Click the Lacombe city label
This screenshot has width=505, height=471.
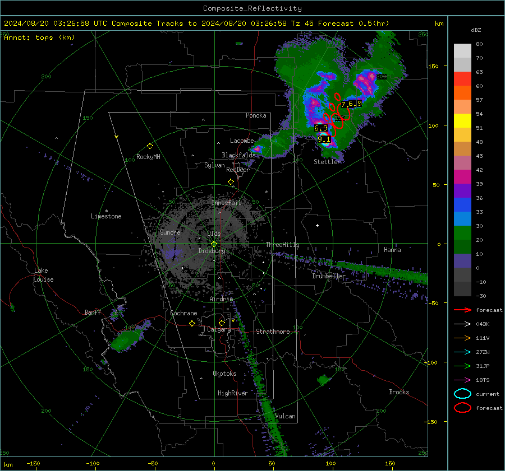click(242, 141)
